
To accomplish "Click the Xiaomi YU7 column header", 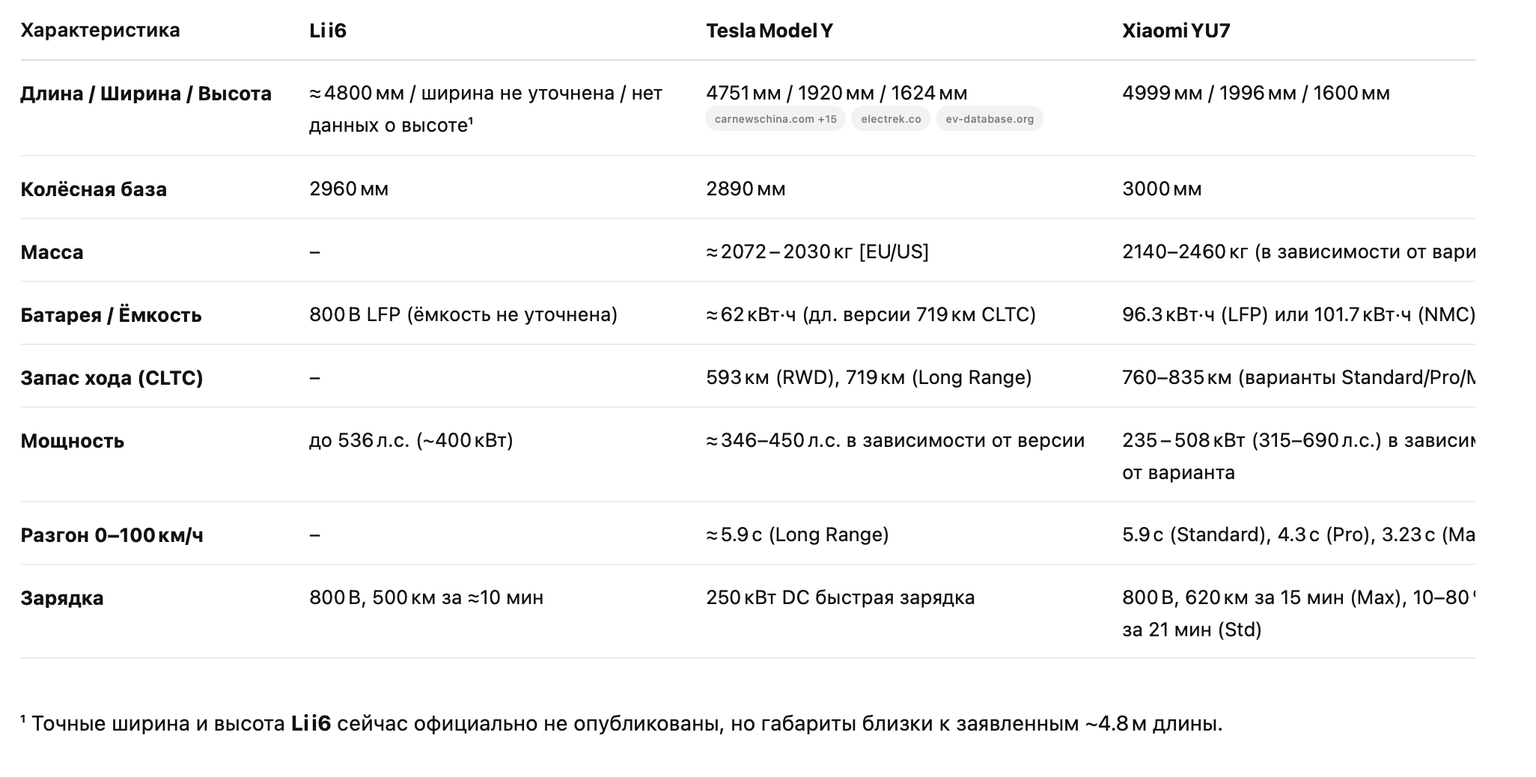I will pos(1176,31).
